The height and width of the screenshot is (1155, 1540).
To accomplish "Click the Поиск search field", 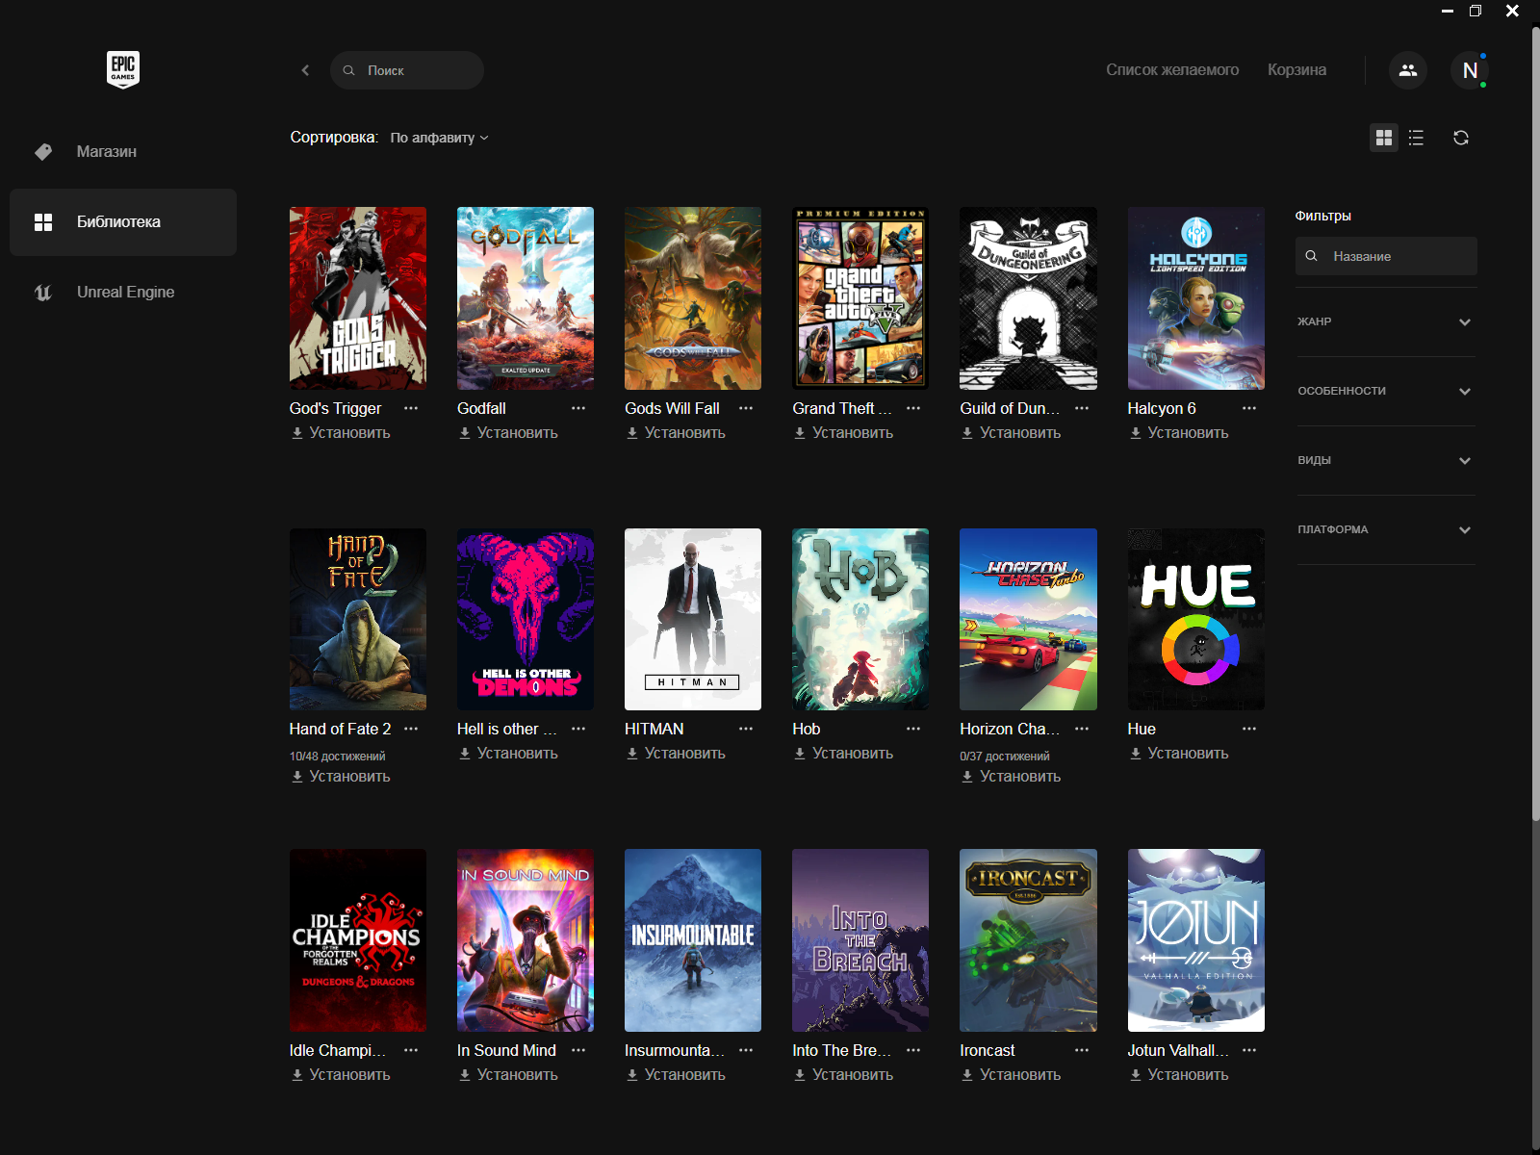I will click(407, 70).
